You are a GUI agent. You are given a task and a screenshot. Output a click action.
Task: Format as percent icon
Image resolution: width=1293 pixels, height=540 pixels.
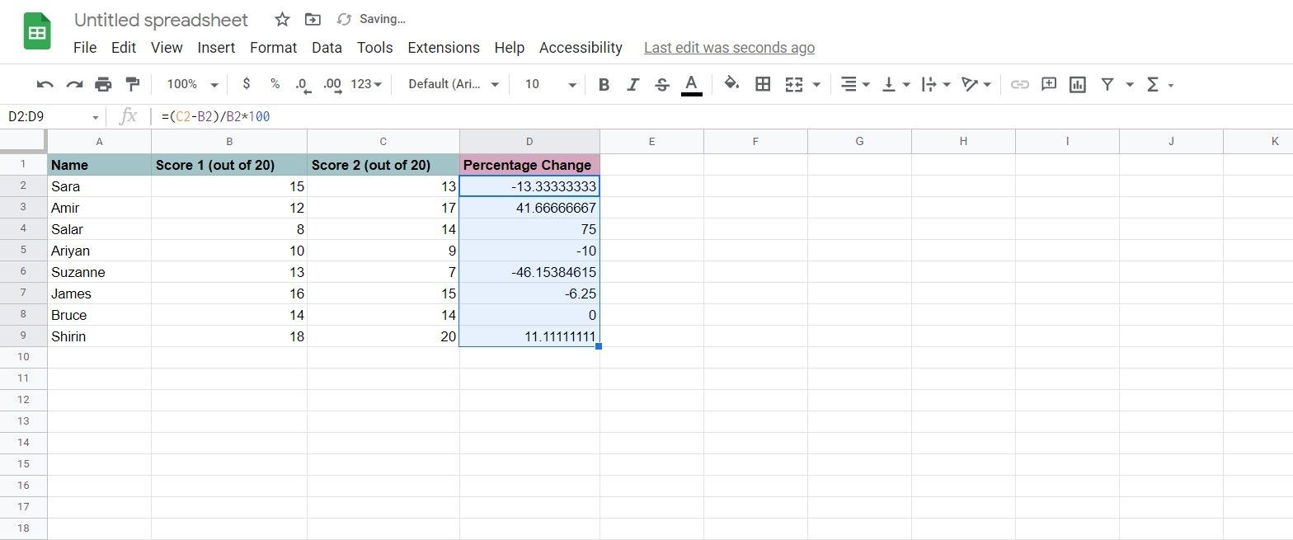click(275, 84)
